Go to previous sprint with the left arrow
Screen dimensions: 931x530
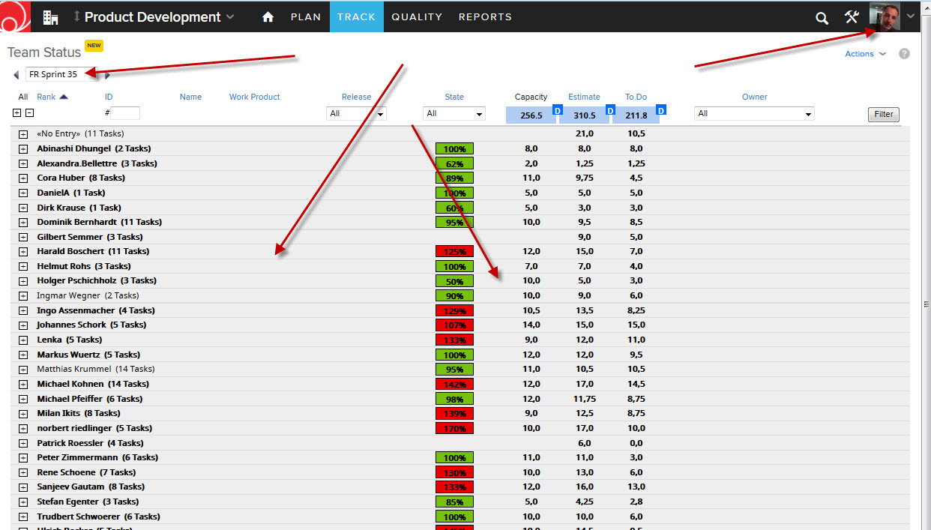16,74
